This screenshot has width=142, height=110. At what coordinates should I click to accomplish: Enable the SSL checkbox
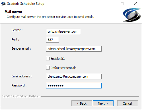[x=48, y=59]
